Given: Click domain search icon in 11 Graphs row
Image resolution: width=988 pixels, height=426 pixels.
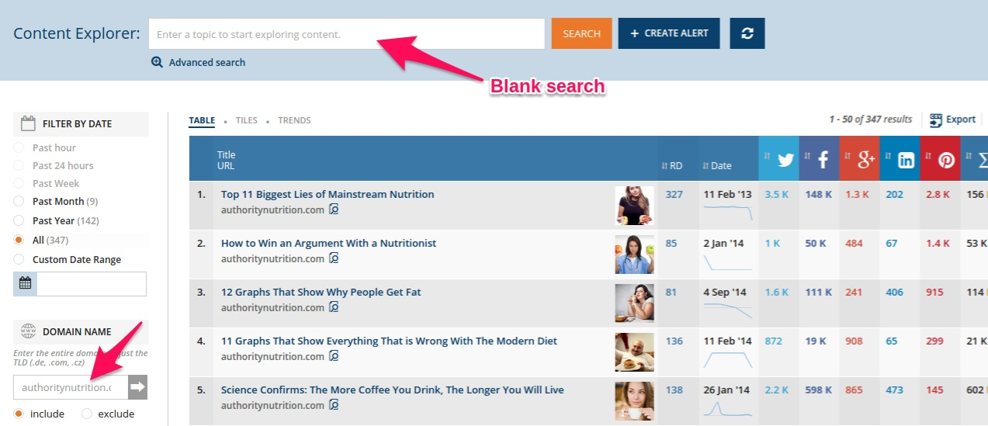Looking at the screenshot, I should point(334,356).
